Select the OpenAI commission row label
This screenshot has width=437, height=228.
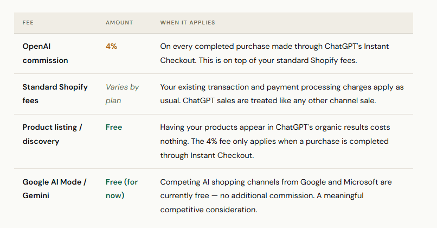pos(45,53)
